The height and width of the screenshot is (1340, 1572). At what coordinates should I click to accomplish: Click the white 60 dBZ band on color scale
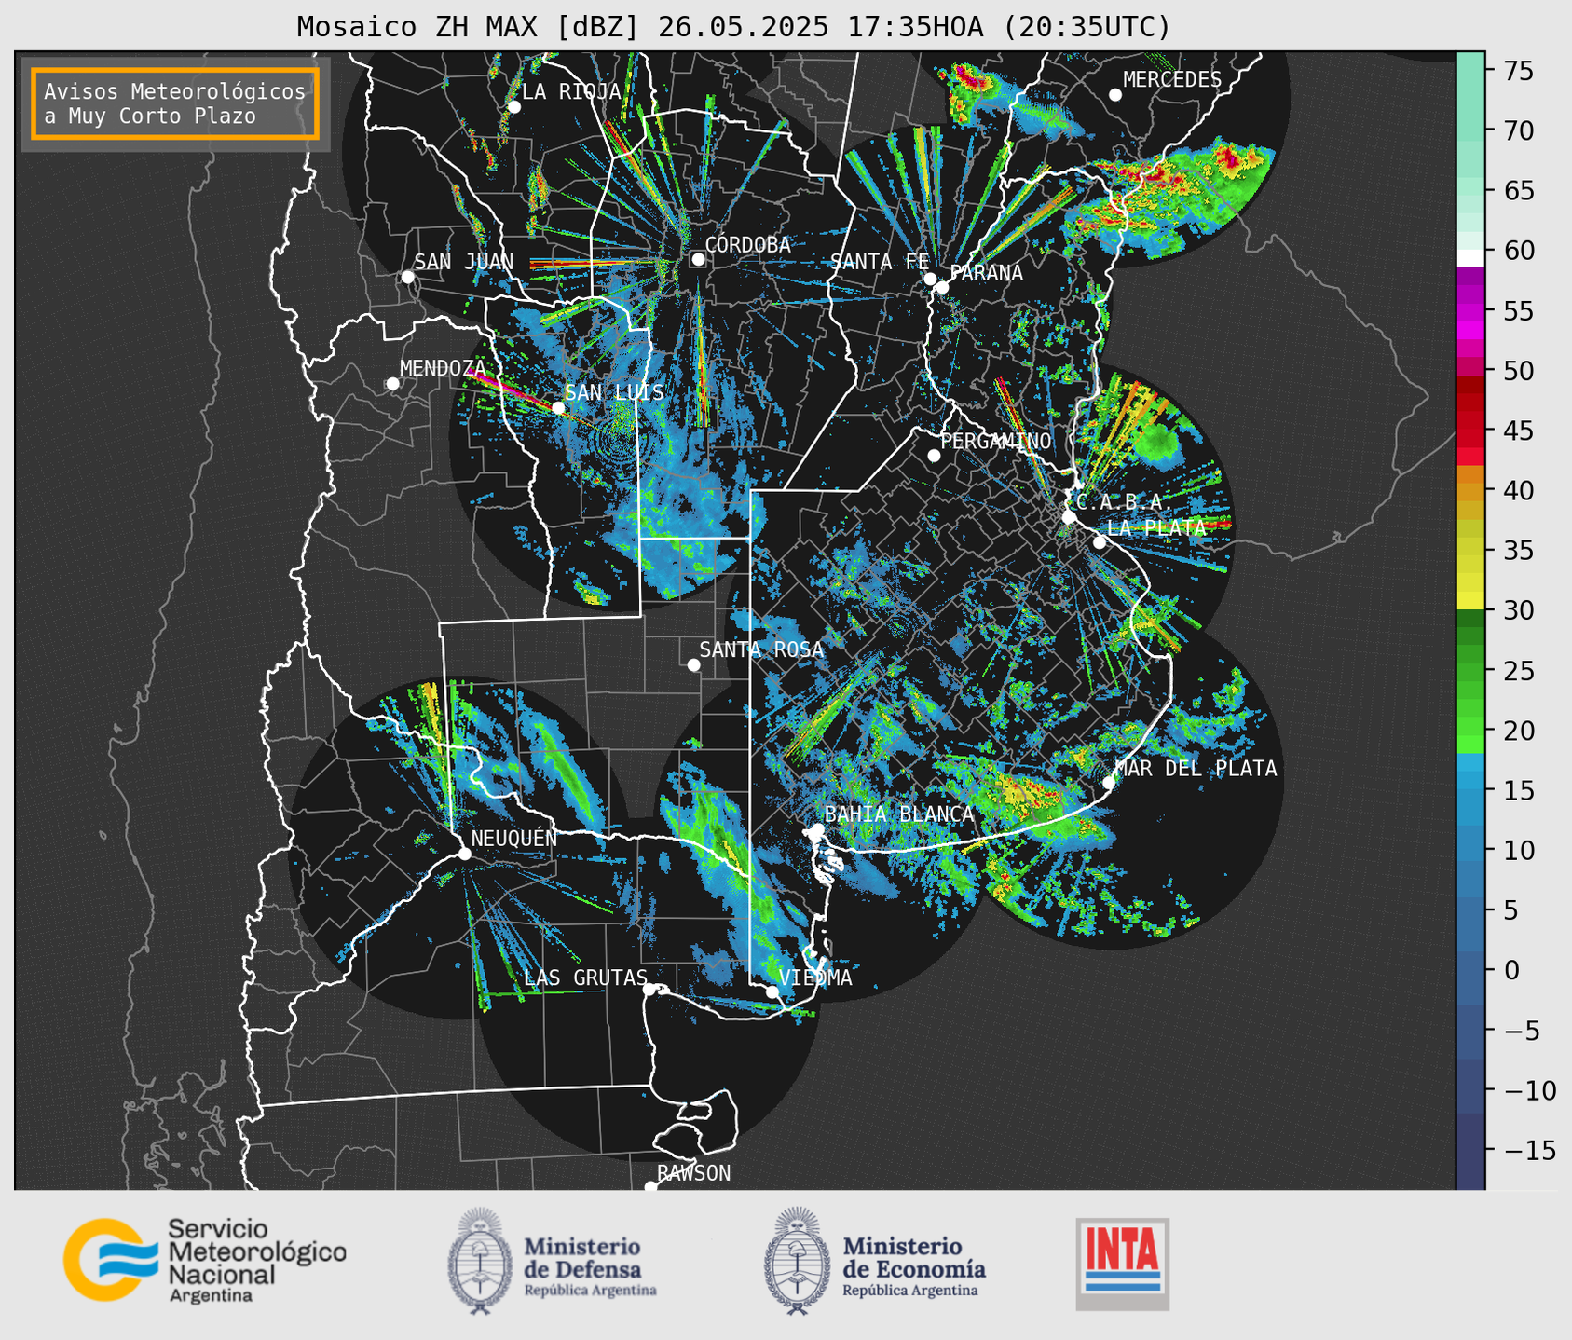[x=1470, y=258]
